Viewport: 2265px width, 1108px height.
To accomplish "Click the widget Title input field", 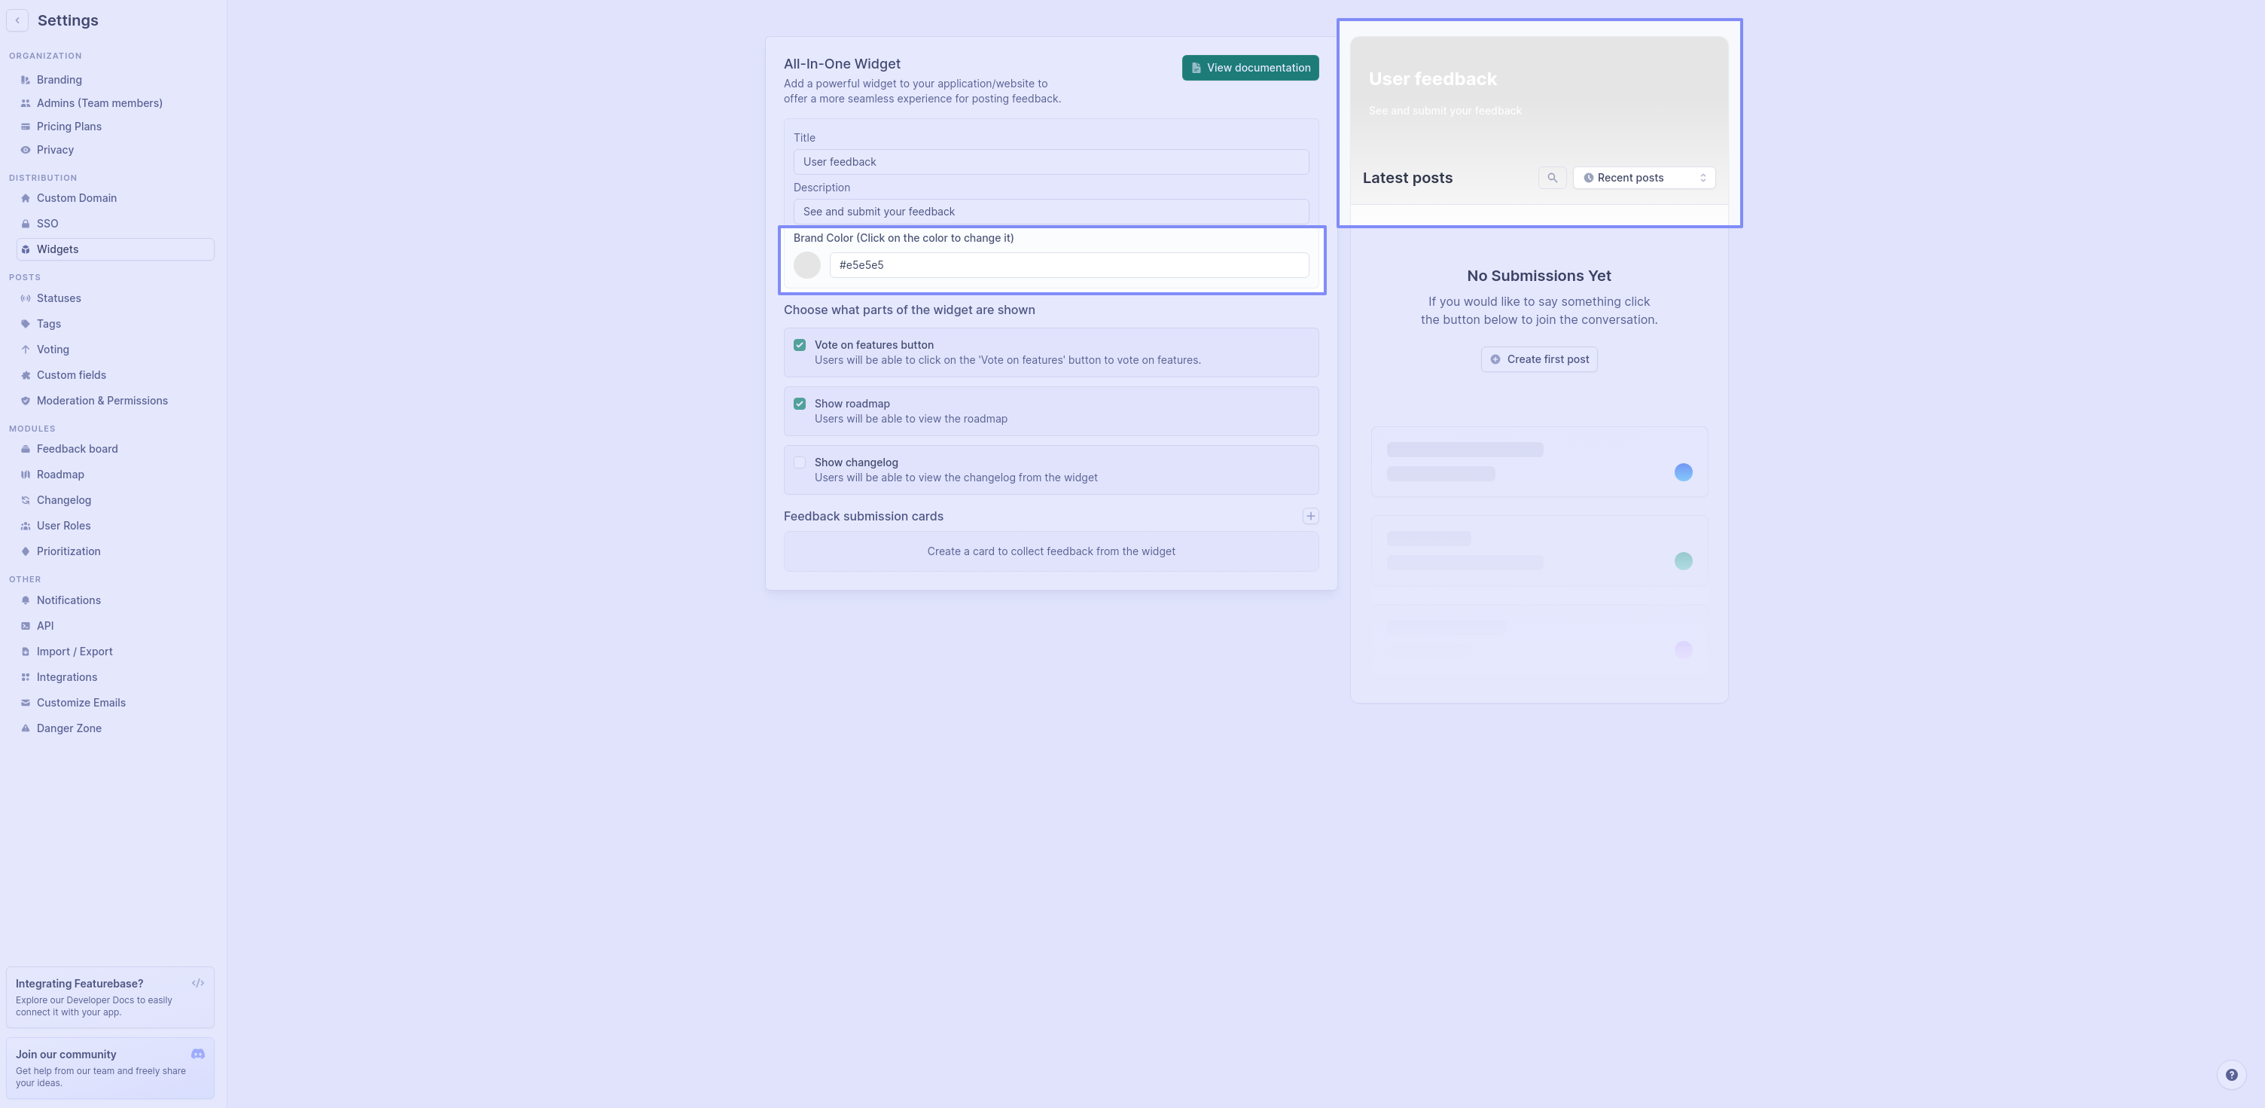I will (1050, 162).
